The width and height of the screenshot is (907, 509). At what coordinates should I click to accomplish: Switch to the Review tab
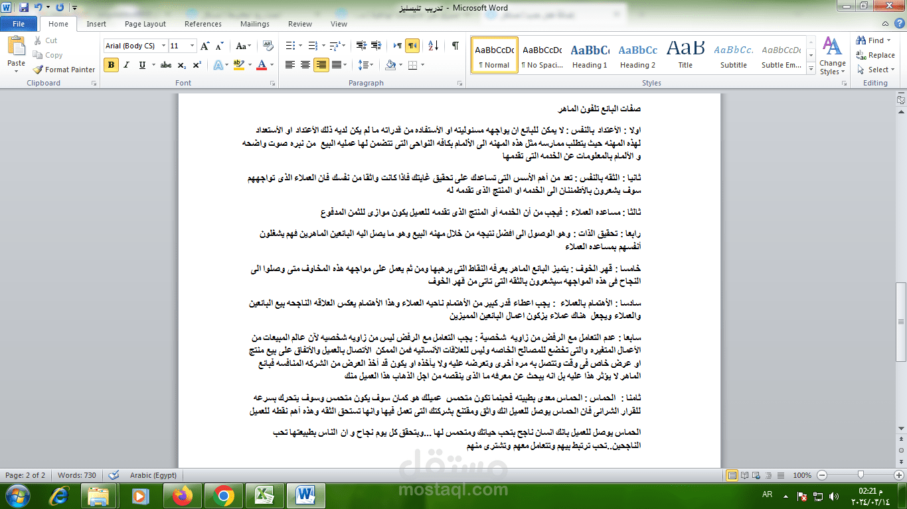click(x=300, y=24)
